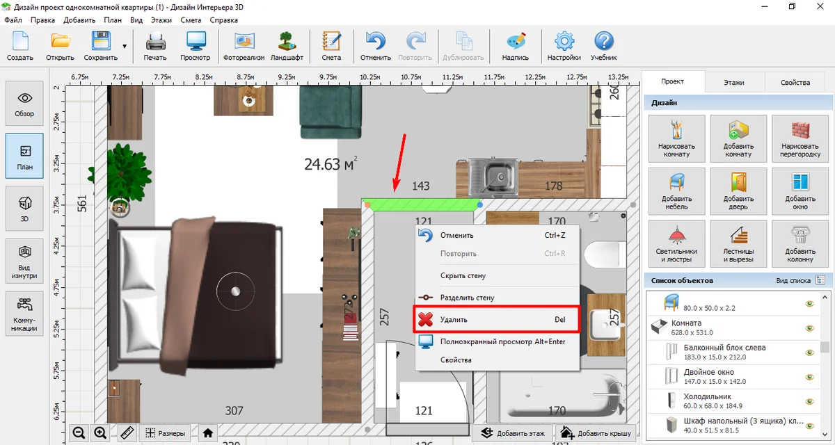Select Удалить in the context menu
835x445 pixels.
[x=496, y=320]
